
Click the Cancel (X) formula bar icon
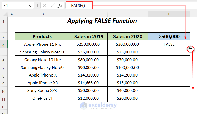click(45, 6)
